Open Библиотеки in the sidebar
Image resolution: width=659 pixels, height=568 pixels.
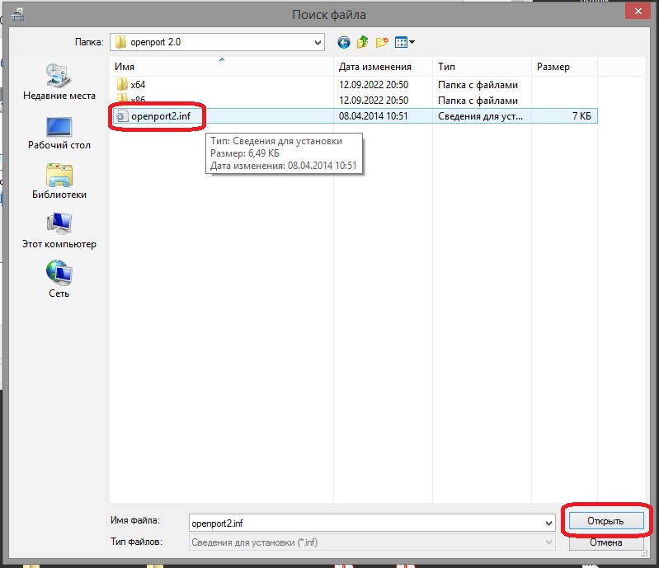pos(59,181)
